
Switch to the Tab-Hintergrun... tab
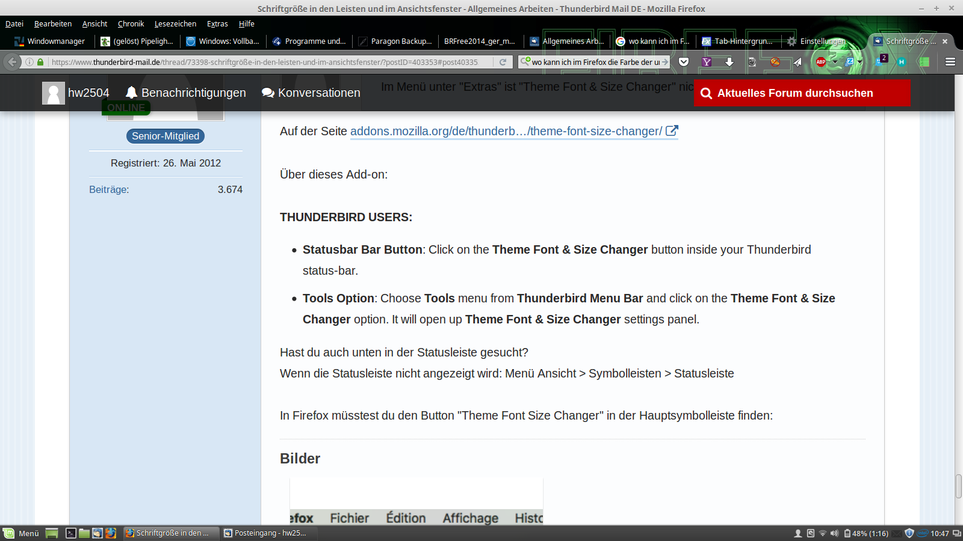[x=738, y=41]
